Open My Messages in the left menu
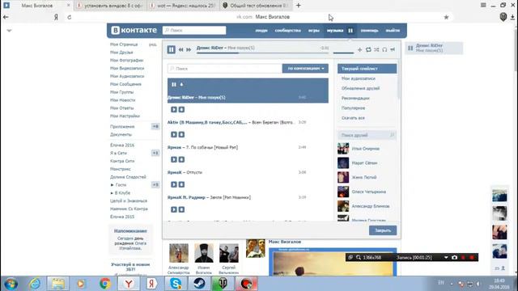 [x=125, y=84]
